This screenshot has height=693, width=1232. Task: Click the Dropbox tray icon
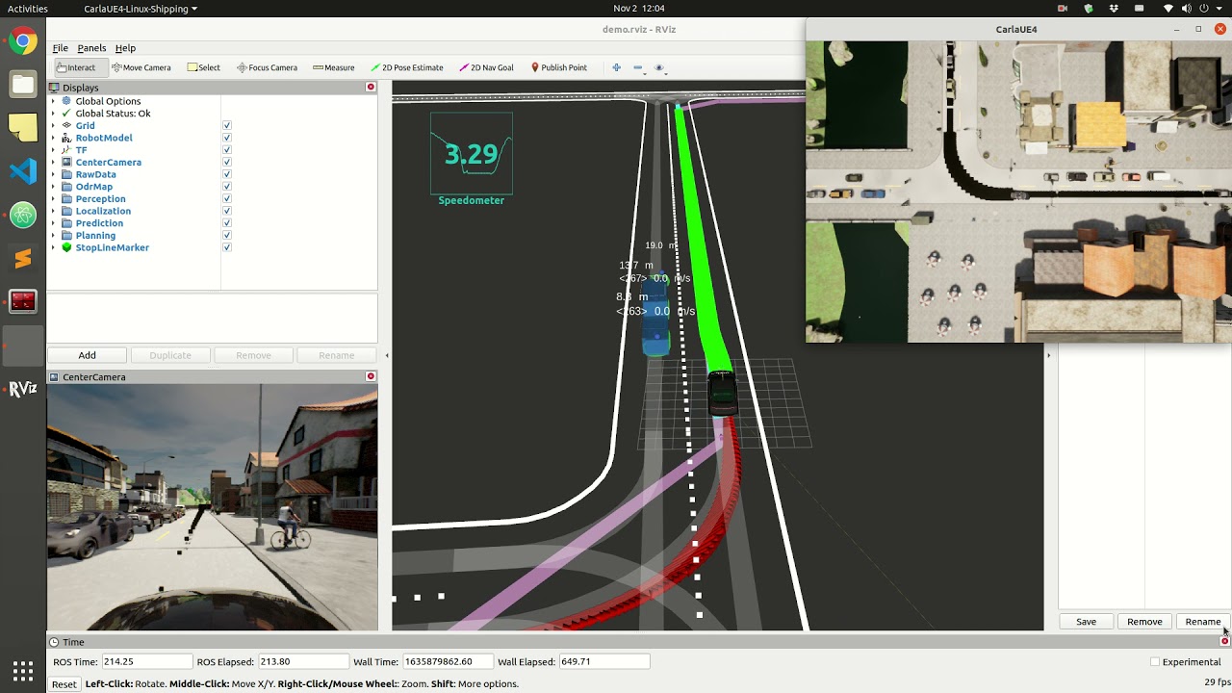click(1113, 9)
